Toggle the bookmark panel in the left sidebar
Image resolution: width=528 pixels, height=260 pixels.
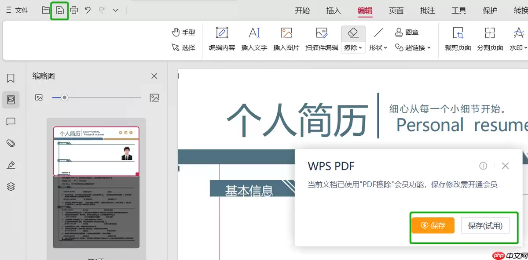pos(11,78)
